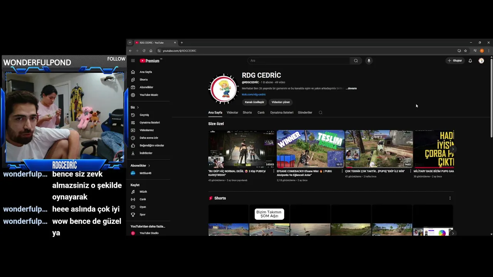Open the tab search dropdown arrow
This screenshot has height=277, width=493.
(130, 43)
